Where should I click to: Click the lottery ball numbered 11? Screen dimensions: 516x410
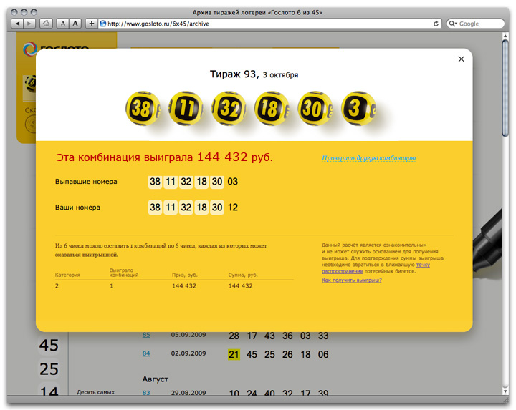tap(186, 109)
